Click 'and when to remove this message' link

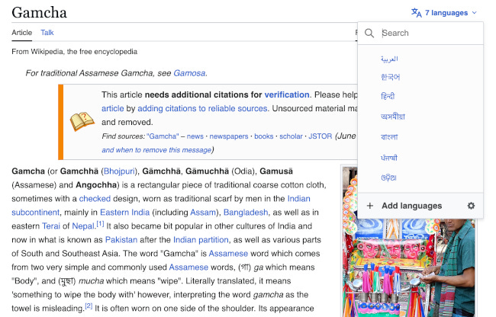point(156,150)
